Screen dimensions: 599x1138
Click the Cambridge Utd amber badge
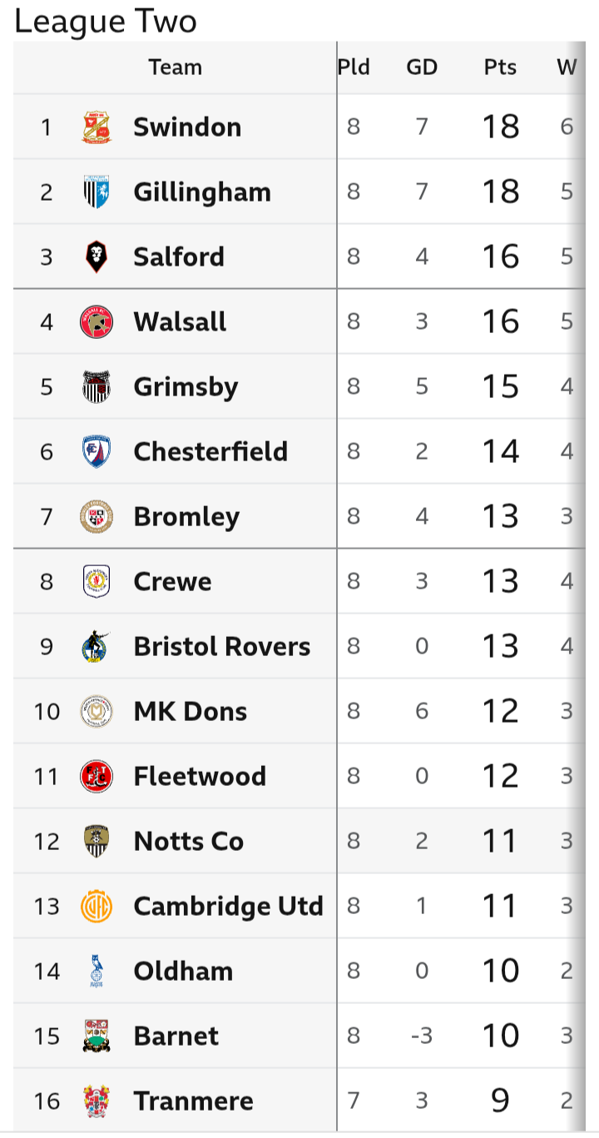tap(97, 906)
